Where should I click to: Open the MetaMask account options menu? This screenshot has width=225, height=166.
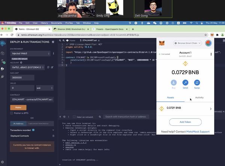coord(211,54)
